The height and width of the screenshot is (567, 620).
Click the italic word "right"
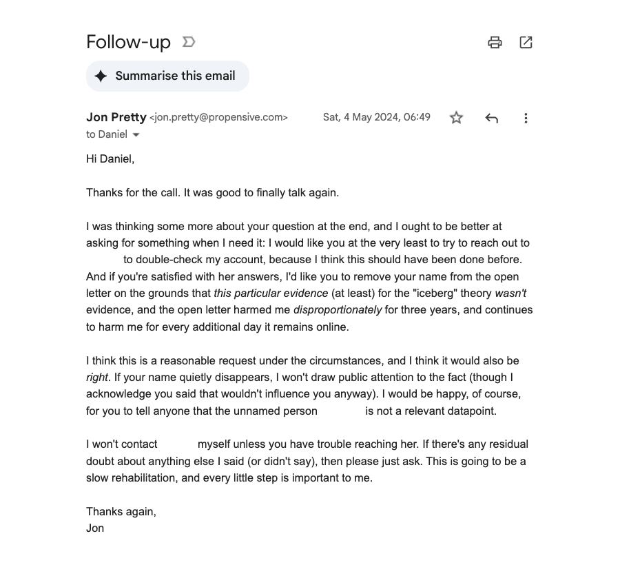pos(97,378)
